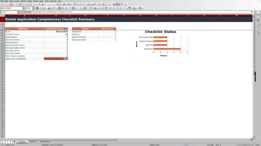Toggle Underline formatting
The image size is (261, 146).
pos(43,8)
